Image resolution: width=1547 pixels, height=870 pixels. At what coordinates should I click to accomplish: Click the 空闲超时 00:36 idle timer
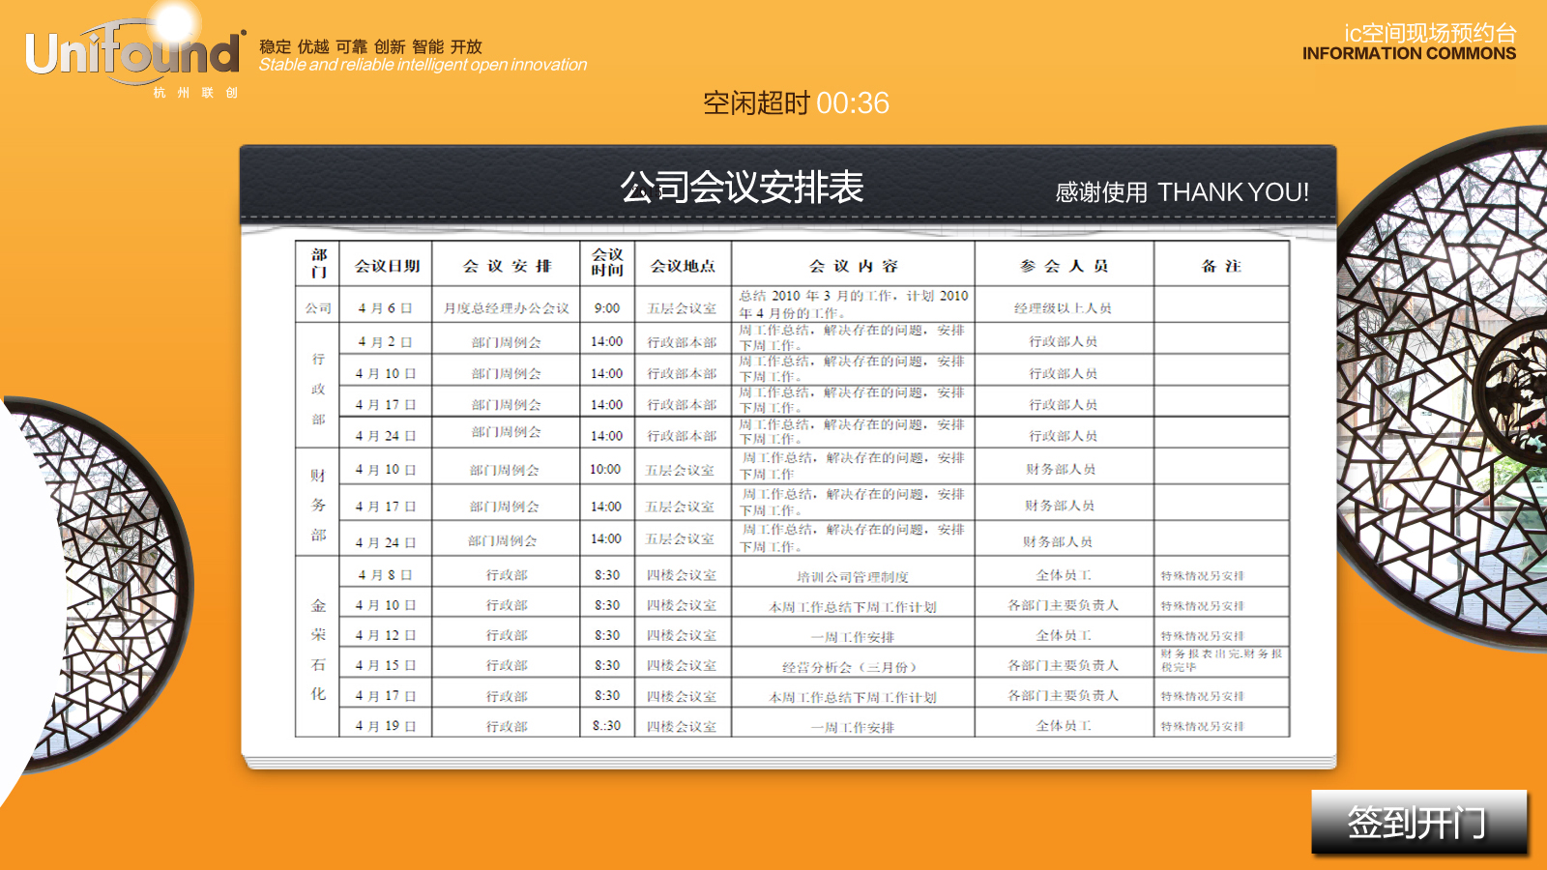(796, 103)
